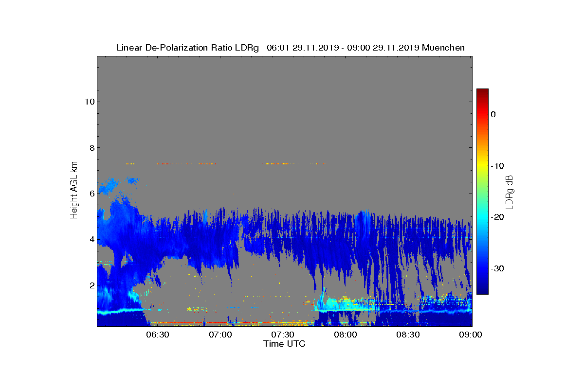Click the 'LDRg dB' colorbar title
This screenshot has height=389, width=584.
click(510, 192)
